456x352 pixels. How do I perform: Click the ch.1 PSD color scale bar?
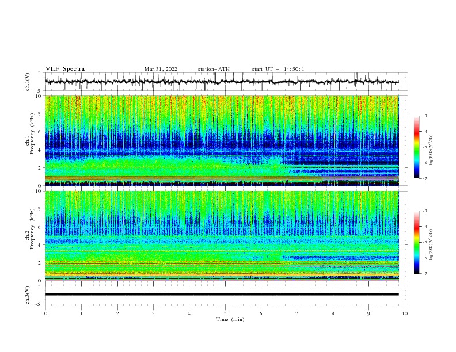(416, 147)
